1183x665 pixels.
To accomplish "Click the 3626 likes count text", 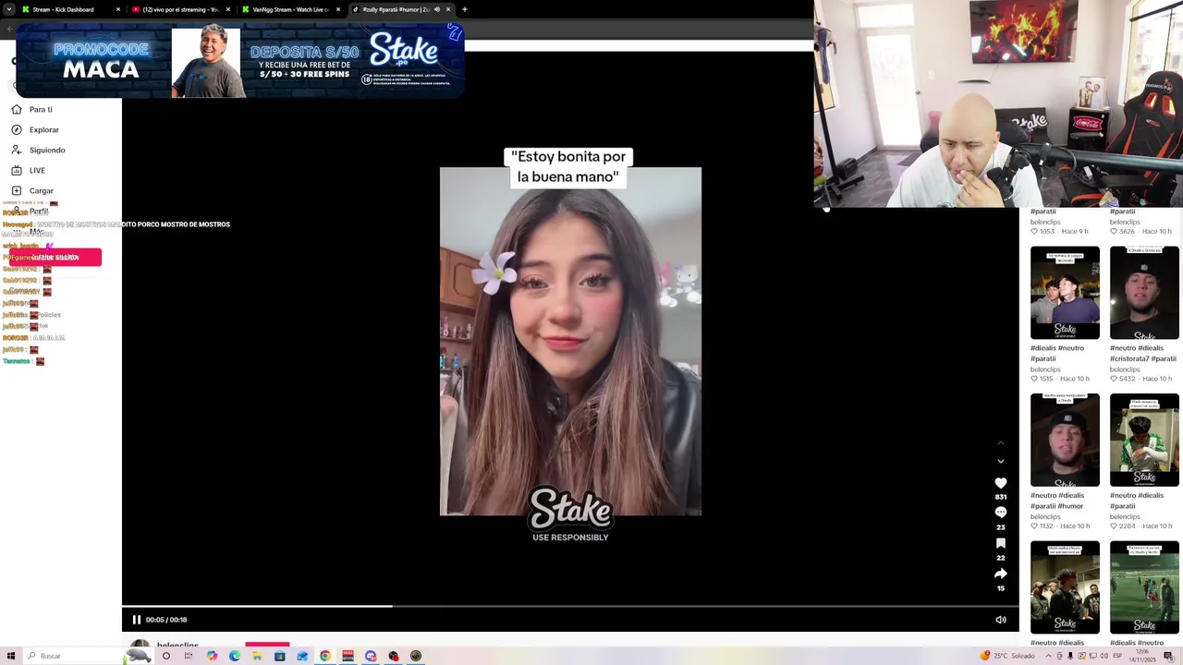I will (x=1127, y=231).
